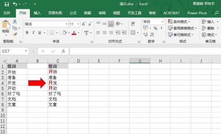Image resolution: width=221 pixels, height=134 pixels.
Task: Open the Name Box dropdown arrow
Action: pos(26,51)
